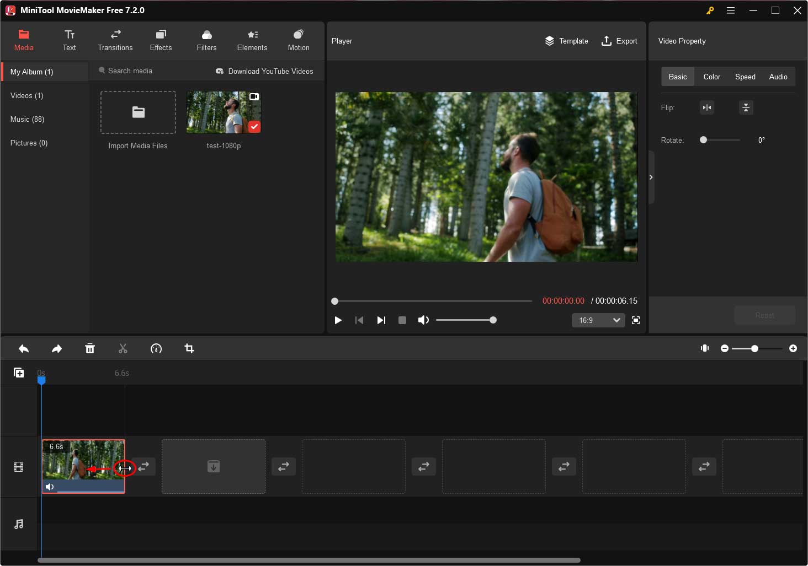Click the flip vertical icon
808x566 pixels.
[746, 107]
